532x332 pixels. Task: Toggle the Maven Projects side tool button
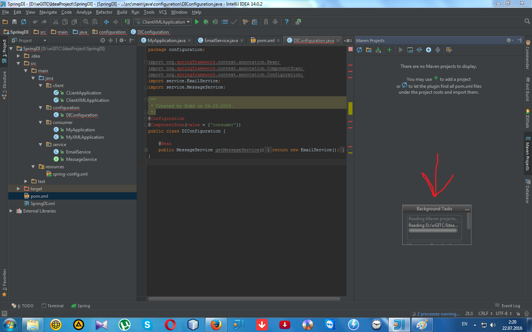click(528, 153)
